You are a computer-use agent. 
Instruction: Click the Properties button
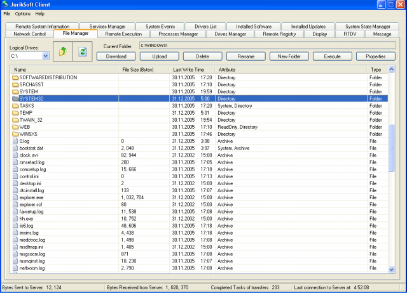pyautogui.click(x=375, y=56)
